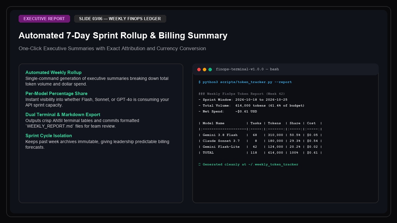Viewport: 397px width, 223px height.
Task: Click the description about immutable past week archives
Action: pyautogui.click(x=97, y=144)
